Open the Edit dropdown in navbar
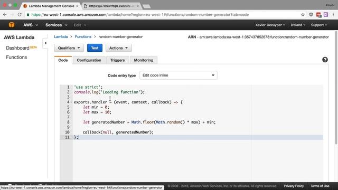 coord(80,25)
